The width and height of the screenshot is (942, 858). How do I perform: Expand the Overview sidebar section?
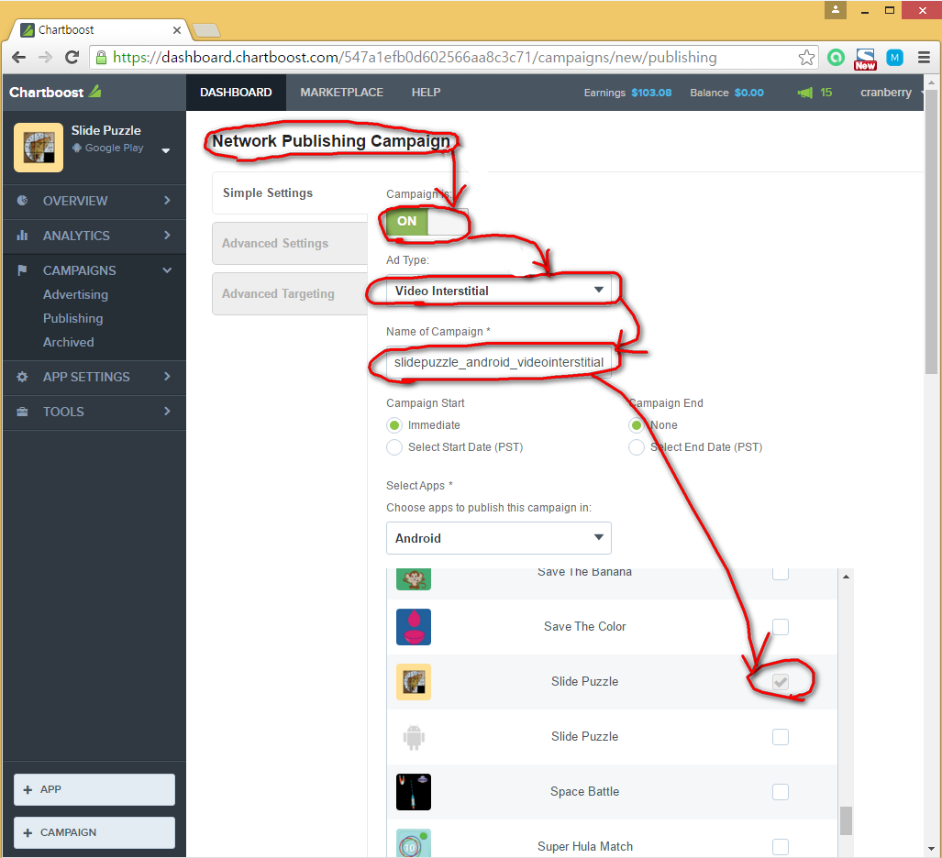click(x=167, y=201)
